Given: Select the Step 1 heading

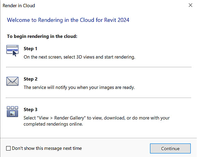Looking at the screenshot, I should [x=30, y=48].
